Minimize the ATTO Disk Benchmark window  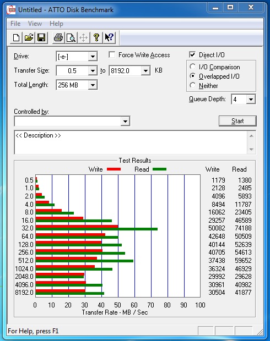(x=215, y=8)
